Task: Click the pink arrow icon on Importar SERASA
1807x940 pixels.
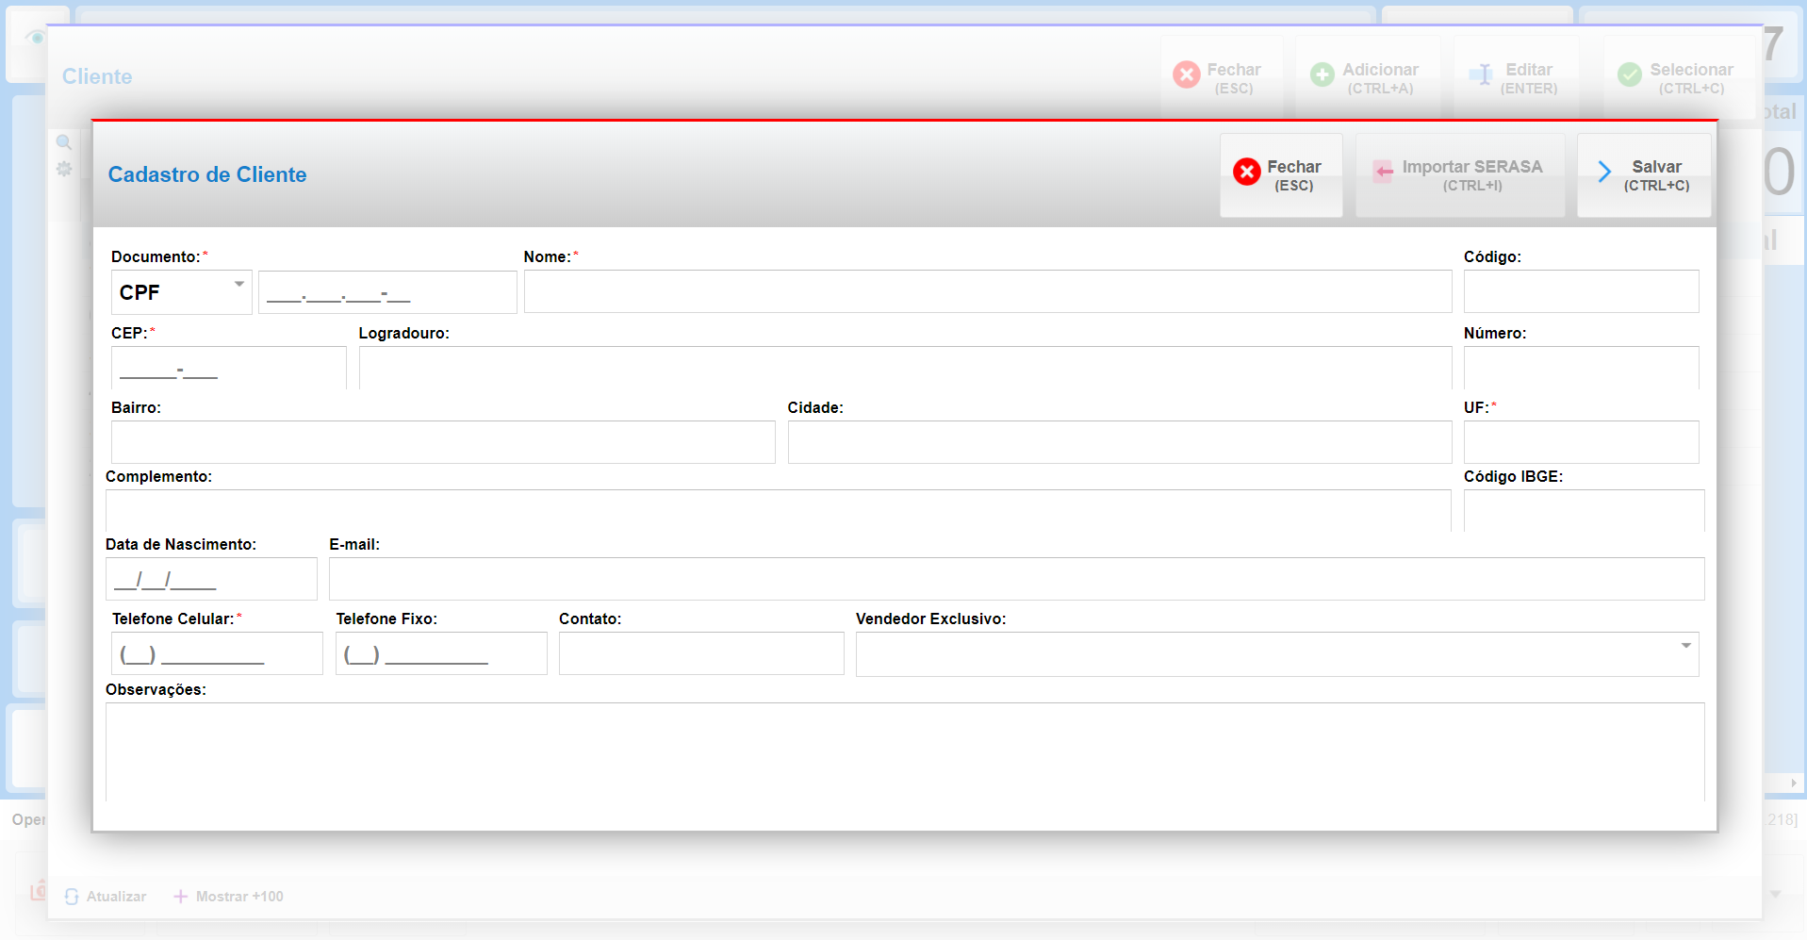Action: coord(1383,172)
